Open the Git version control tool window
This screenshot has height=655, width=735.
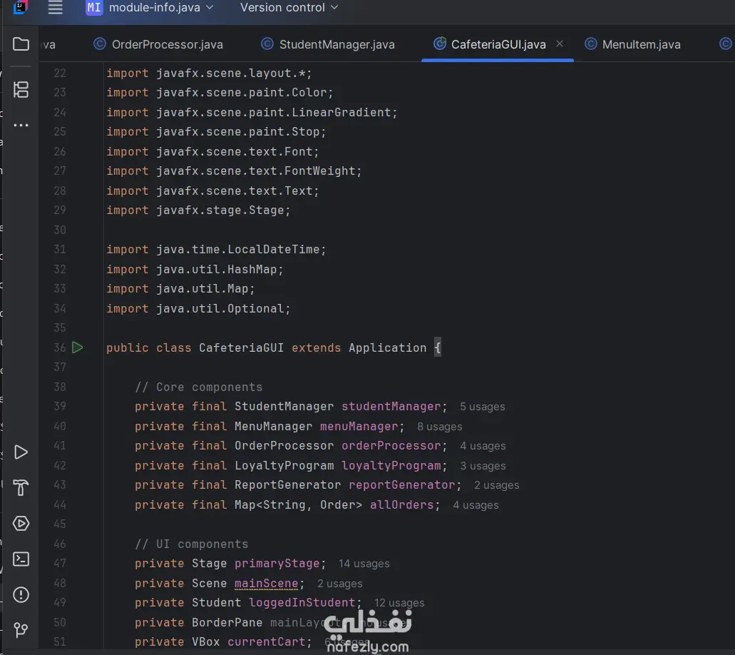pos(21,629)
